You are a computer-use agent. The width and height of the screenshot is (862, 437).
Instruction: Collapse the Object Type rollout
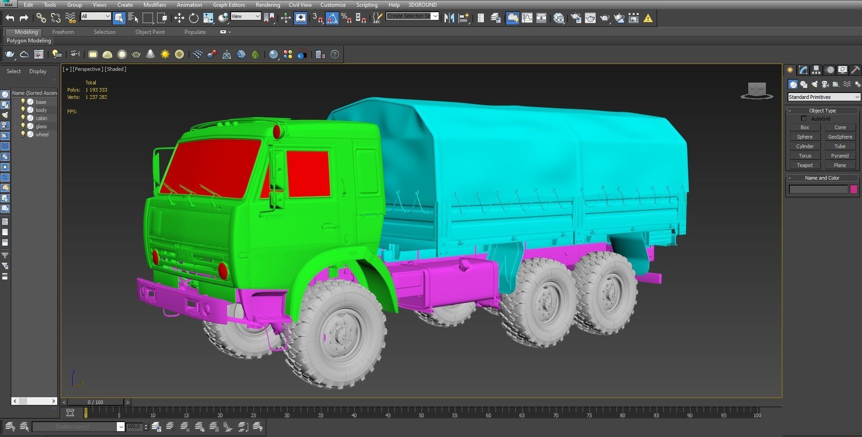click(x=790, y=111)
